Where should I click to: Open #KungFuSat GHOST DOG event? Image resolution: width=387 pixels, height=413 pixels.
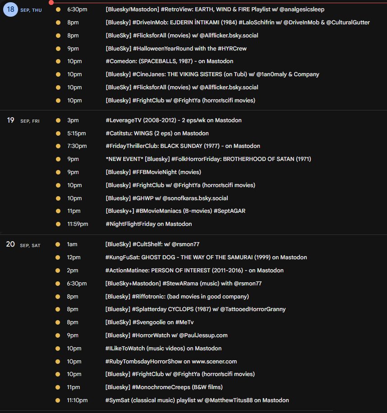click(x=206, y=257)
